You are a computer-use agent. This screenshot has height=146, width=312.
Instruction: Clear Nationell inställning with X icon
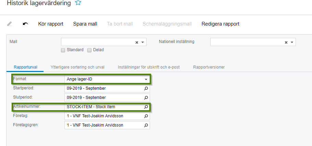tap(286, 42)
